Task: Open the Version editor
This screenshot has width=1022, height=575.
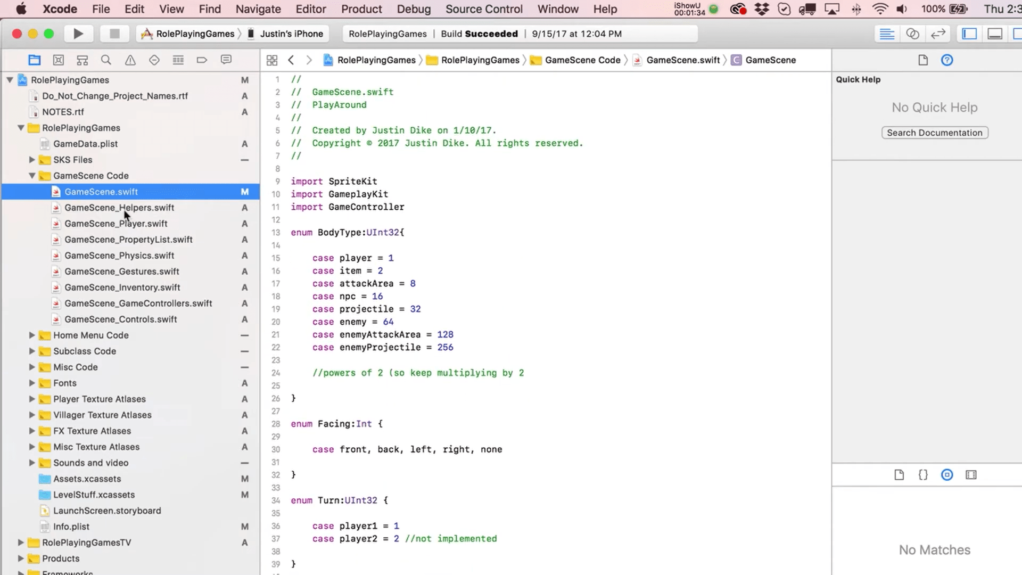Action: coord(938,34)
